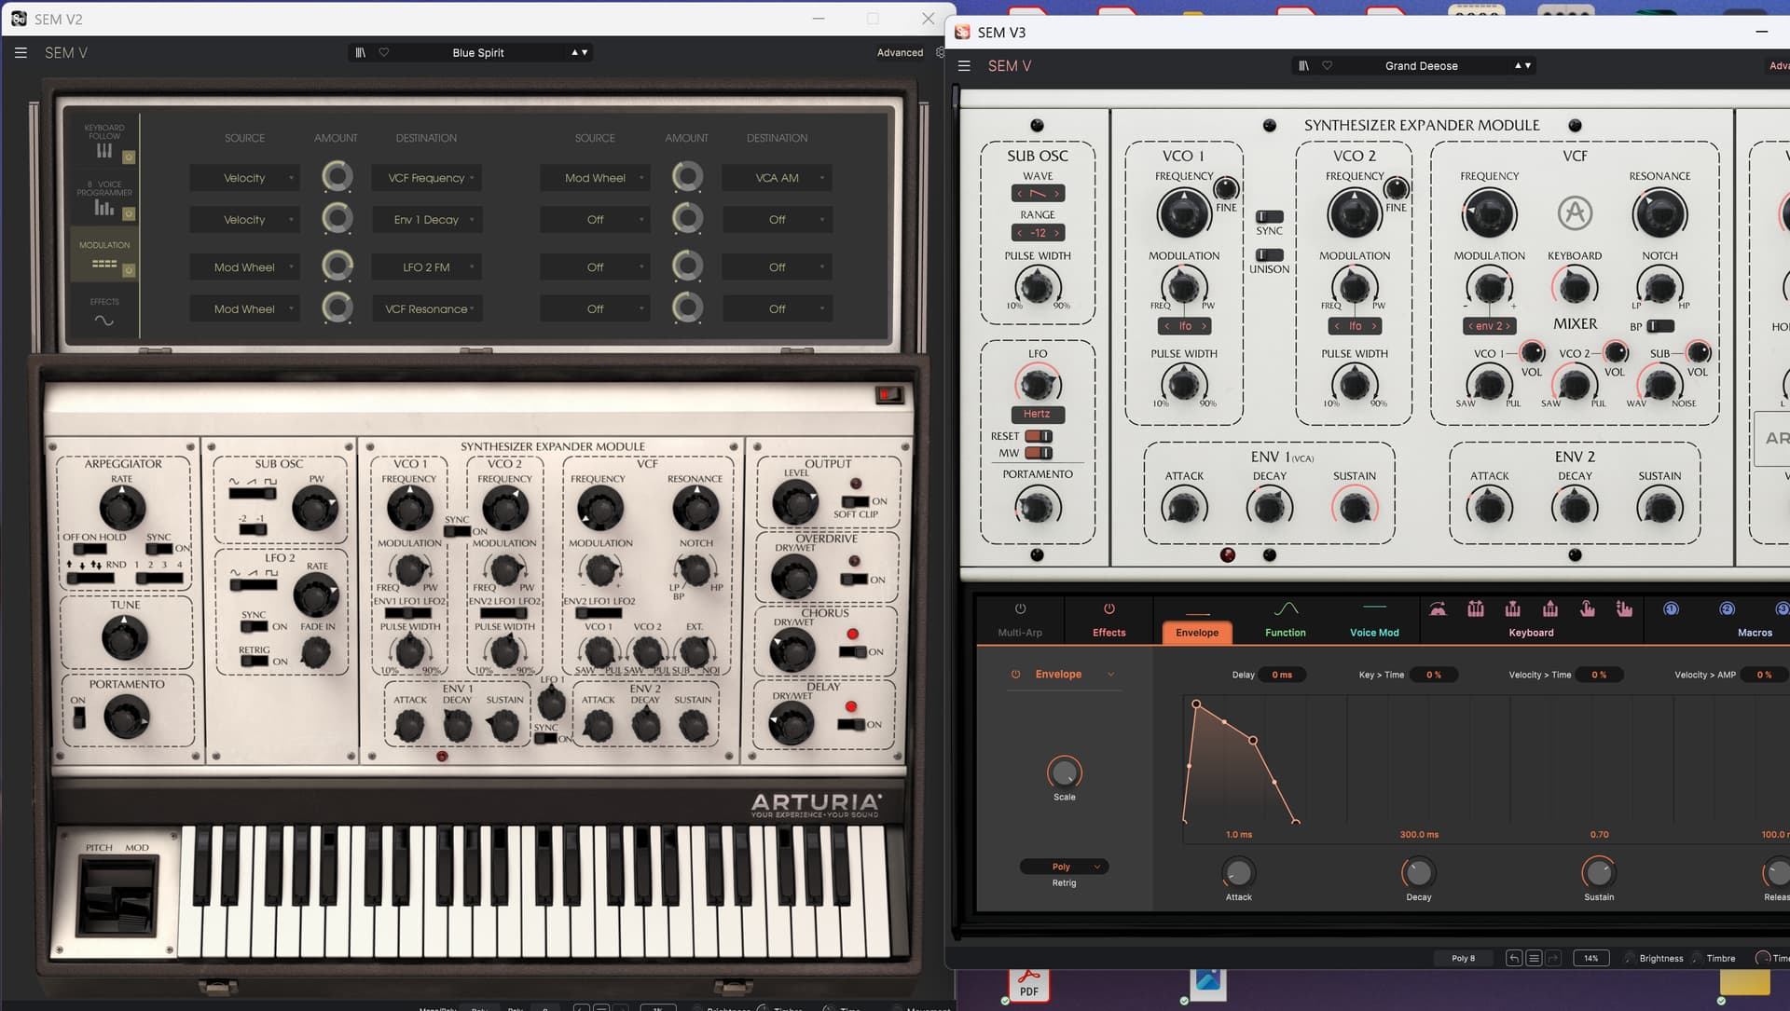
Task: Open the 8 Voice Programmer panel icon
Action: coord(104,208)
